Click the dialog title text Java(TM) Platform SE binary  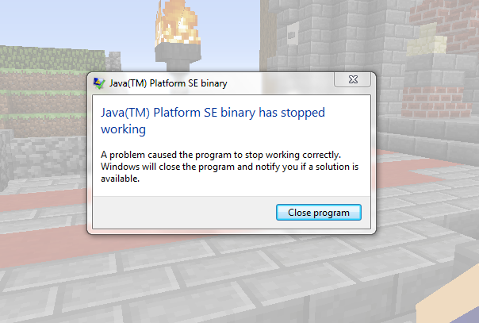tap(168, 83)
